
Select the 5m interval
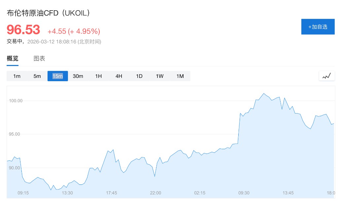pos(37,76)
